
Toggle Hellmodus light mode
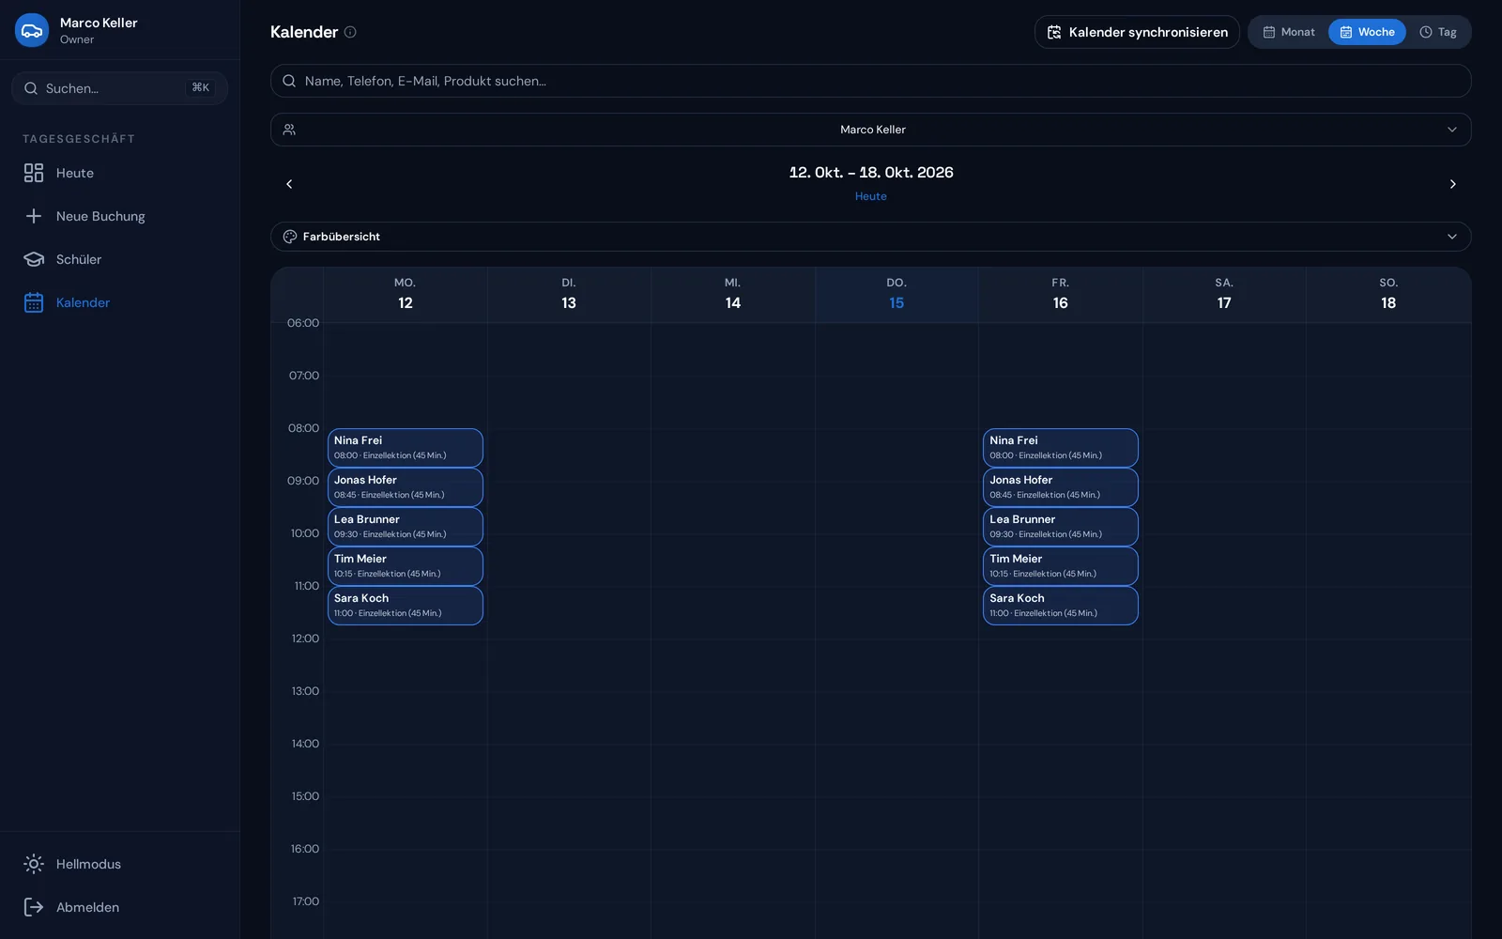pyautogui.click(x=119, y=864)
